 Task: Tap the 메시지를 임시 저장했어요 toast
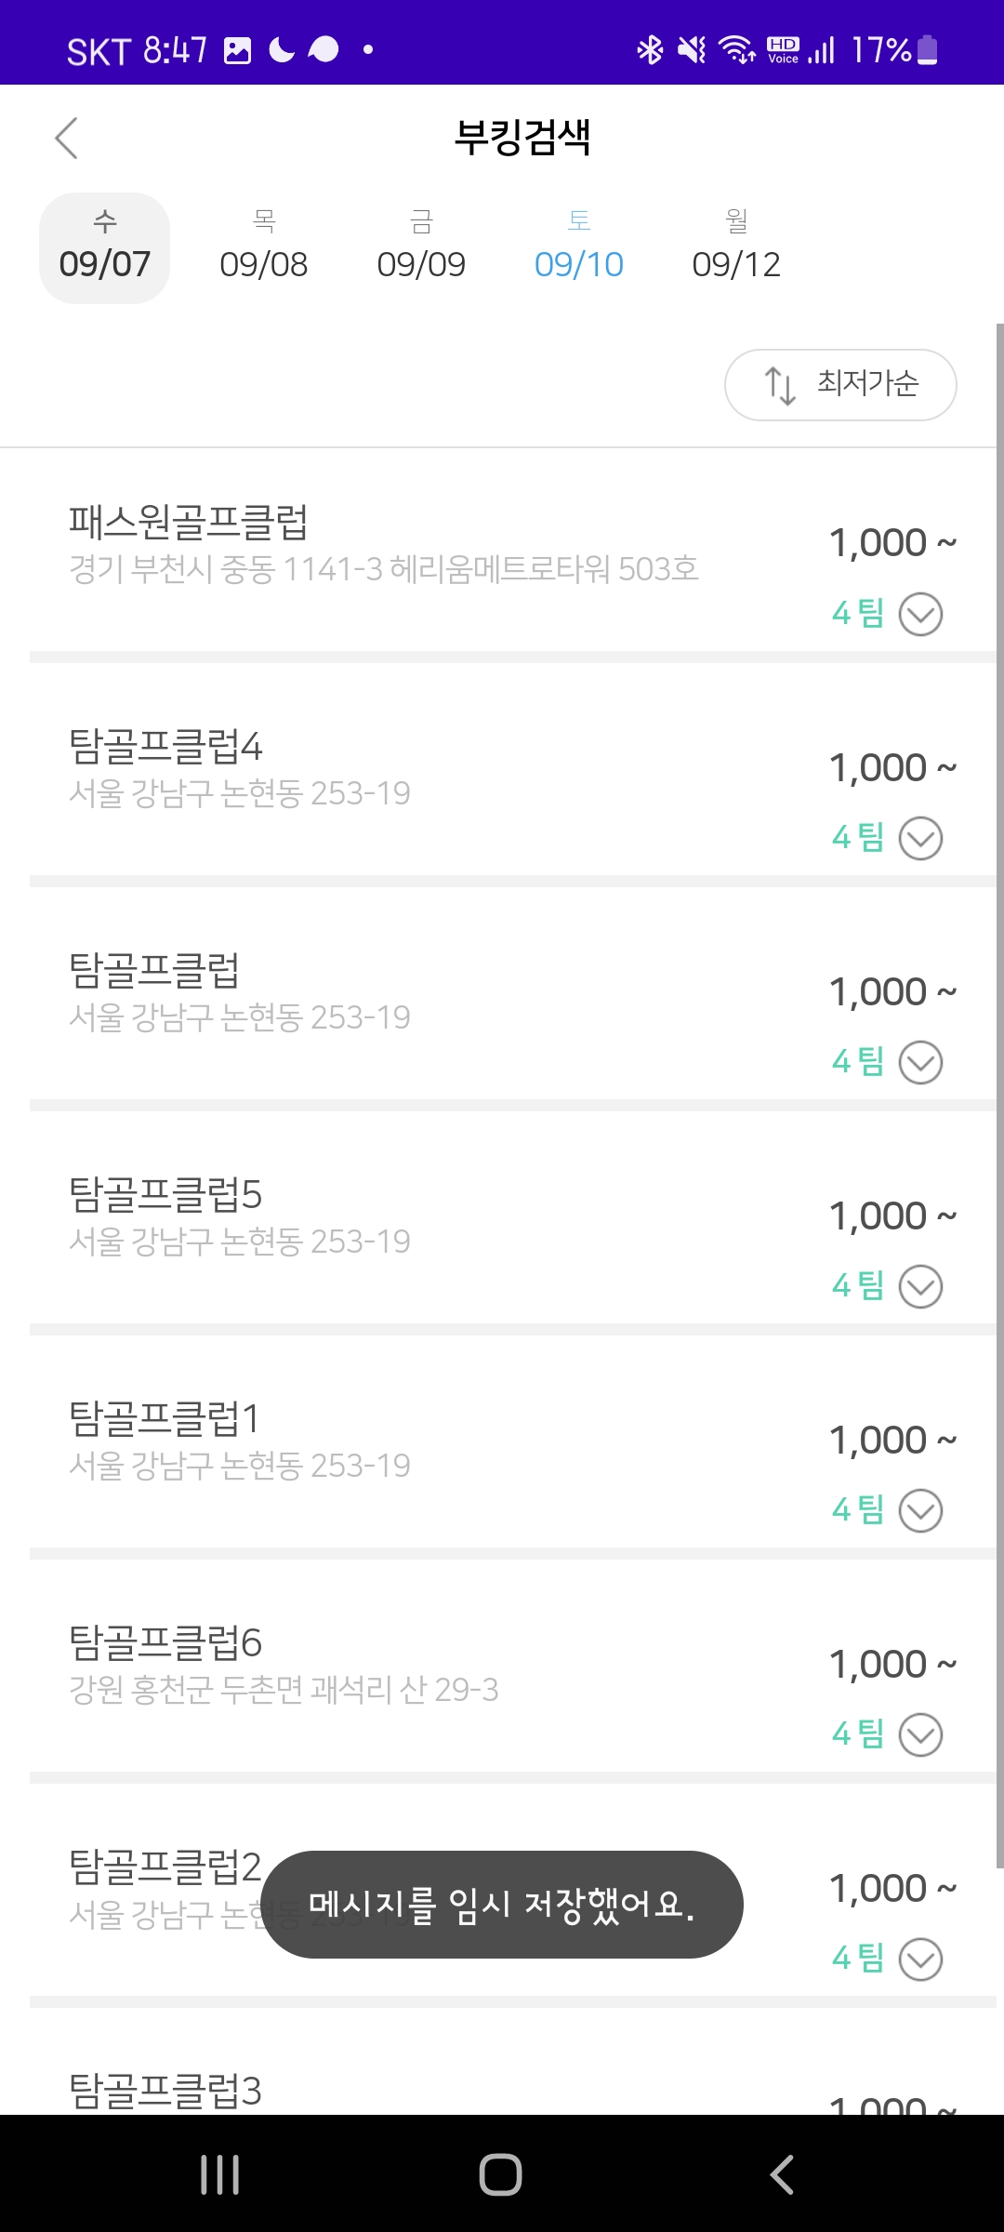coord(502,1905)
